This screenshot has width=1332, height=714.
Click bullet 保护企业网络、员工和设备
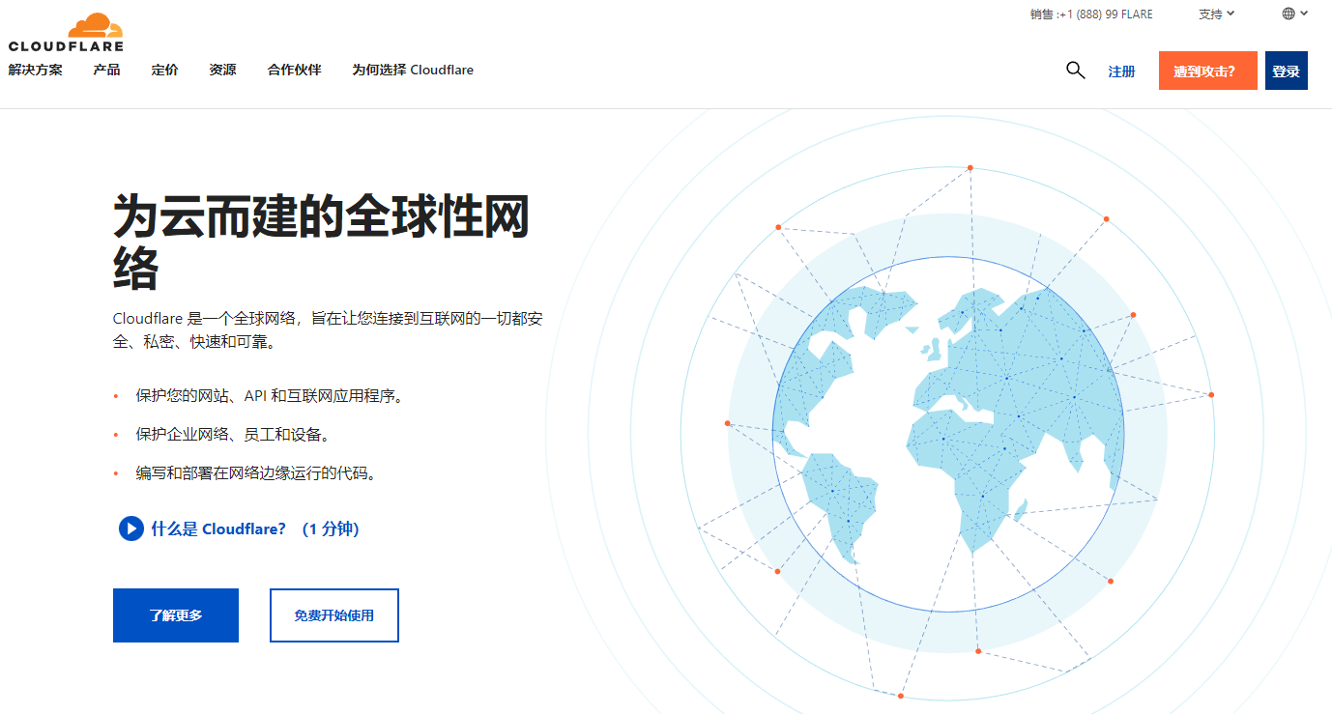tap(235, 435)
